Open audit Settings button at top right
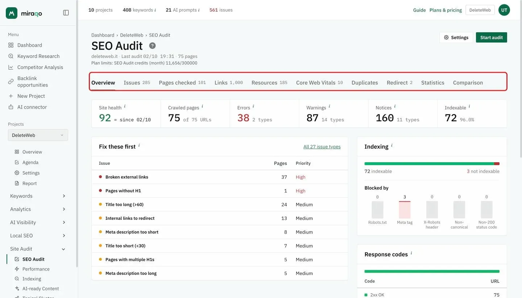This screenshot has height=298, width=522. click(456, 37)
